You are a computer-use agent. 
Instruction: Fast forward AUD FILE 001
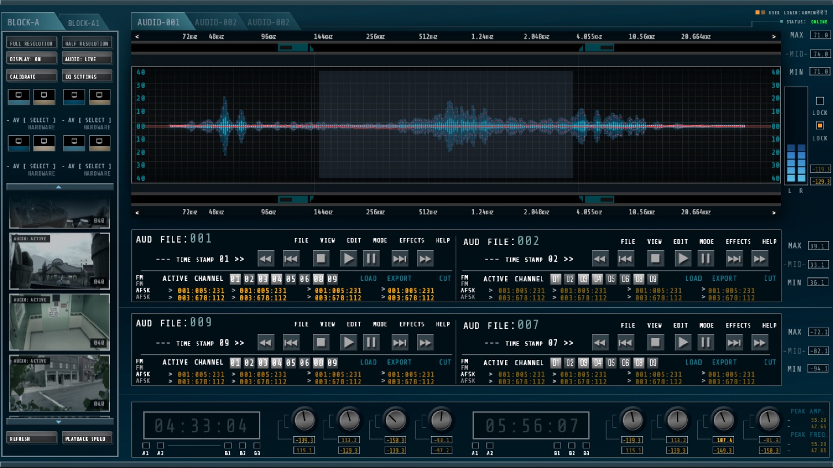425,259
